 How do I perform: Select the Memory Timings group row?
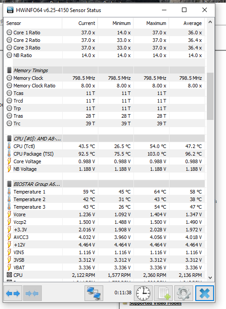pos(104,70)
